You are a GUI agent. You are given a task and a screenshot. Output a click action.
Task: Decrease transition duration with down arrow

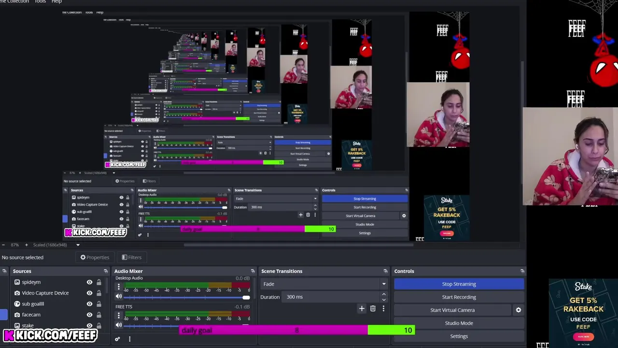click(384, 300)
